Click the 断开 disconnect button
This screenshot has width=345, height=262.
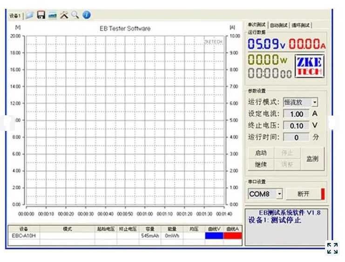304,194
